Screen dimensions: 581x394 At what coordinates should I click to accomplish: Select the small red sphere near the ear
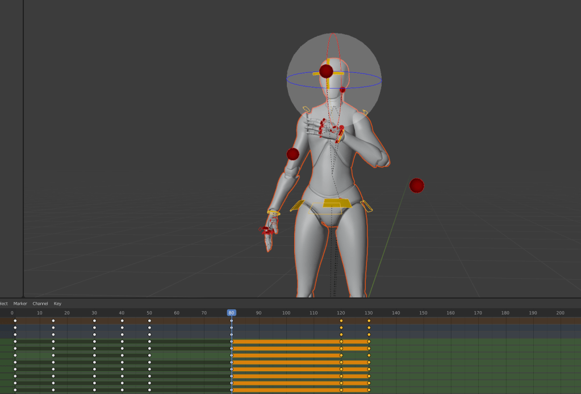click(x=342, y=90)
